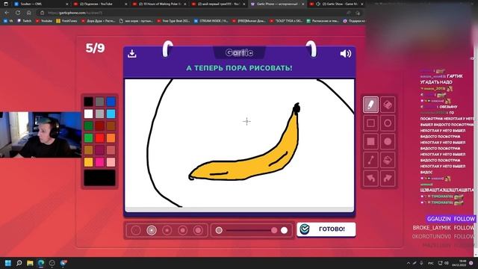Pick the hot pink color swatch
This screenshot has height=269, width=478.
tap(99, 162)
